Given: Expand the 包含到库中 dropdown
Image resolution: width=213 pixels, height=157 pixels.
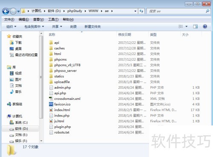Looking at the screenshot, I should [34, 26].
